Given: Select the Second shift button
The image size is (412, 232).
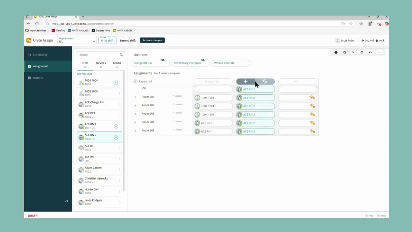Looking at the screenshot, I should click(128, 40).
